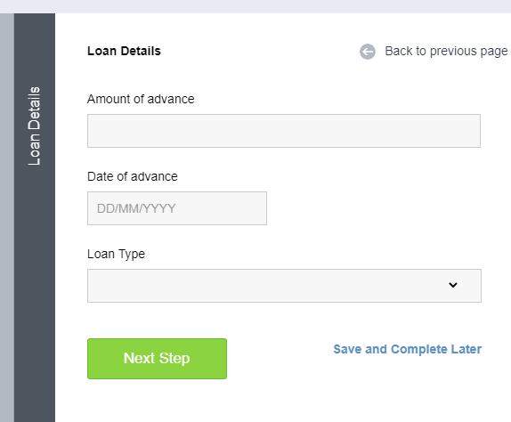
Task: Click the back arrow circle icon
Action: tap(368, 52)
